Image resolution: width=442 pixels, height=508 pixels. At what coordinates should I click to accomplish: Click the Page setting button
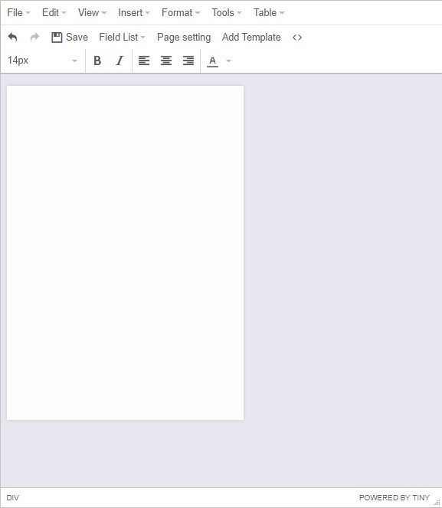tap(184, 38)
